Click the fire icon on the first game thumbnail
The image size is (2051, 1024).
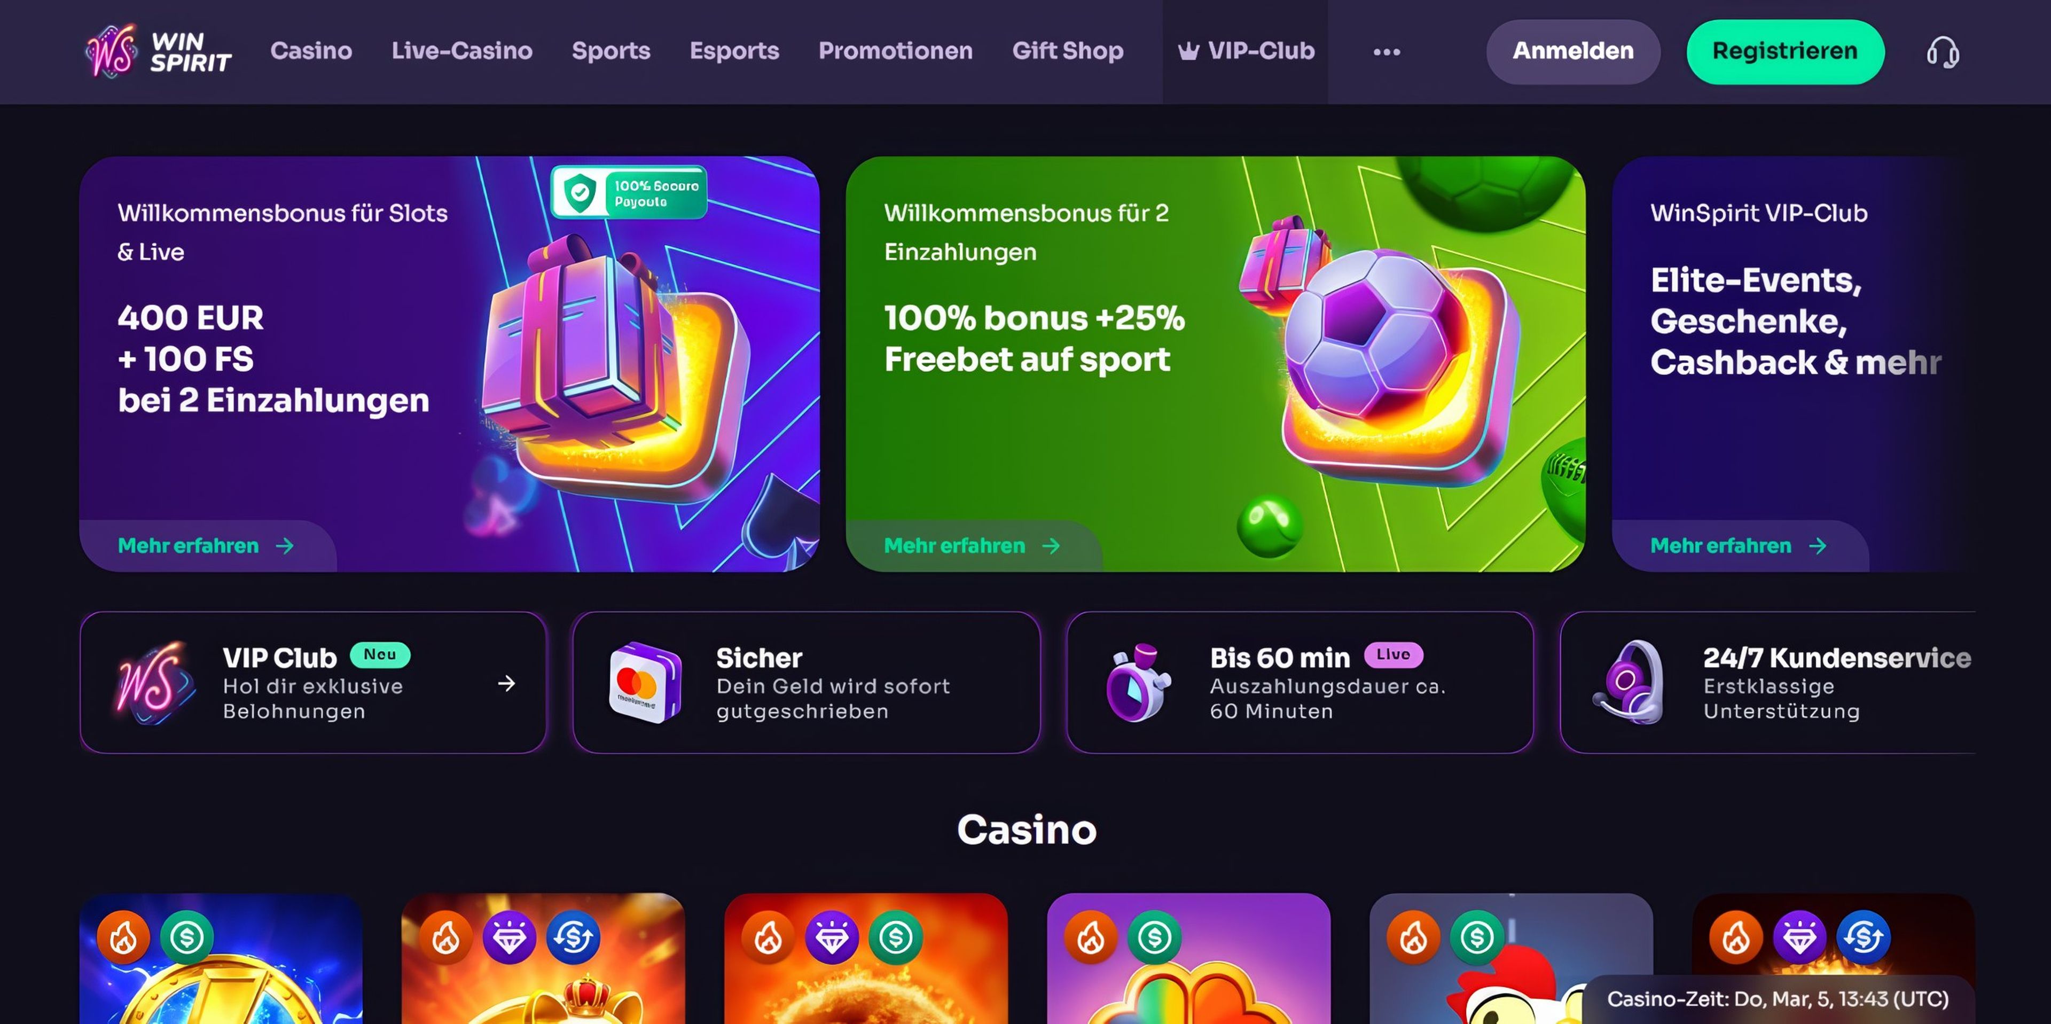pos(123,937)
